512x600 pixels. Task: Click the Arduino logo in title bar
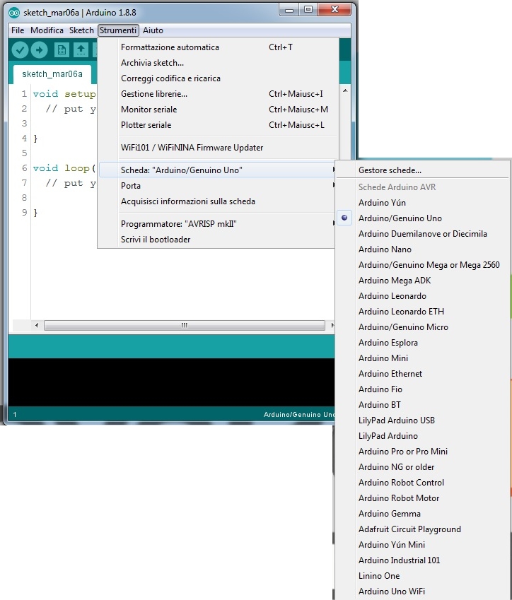(x=13, y=13)
